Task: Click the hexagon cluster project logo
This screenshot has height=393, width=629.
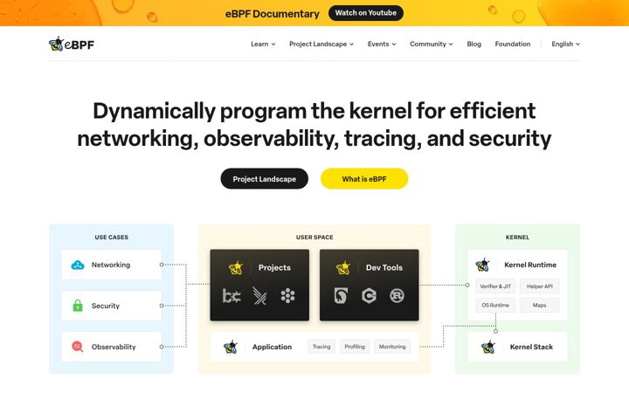Action: pyautogui.click(x=287, y=296)
